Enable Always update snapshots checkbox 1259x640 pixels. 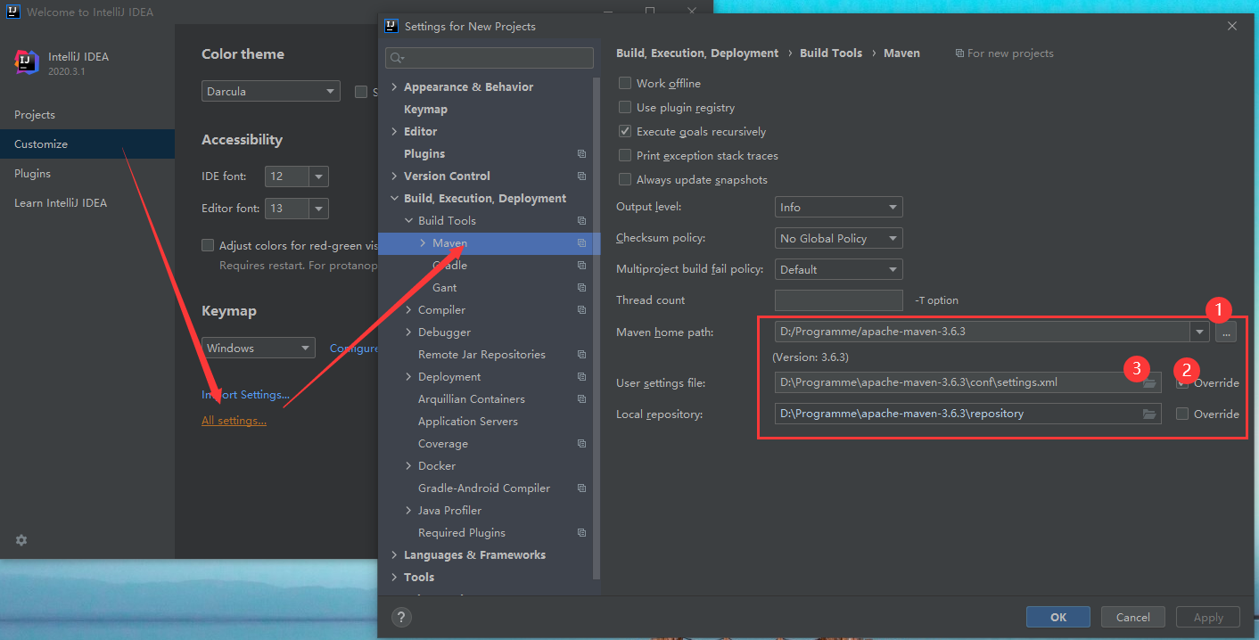point(625,179)
